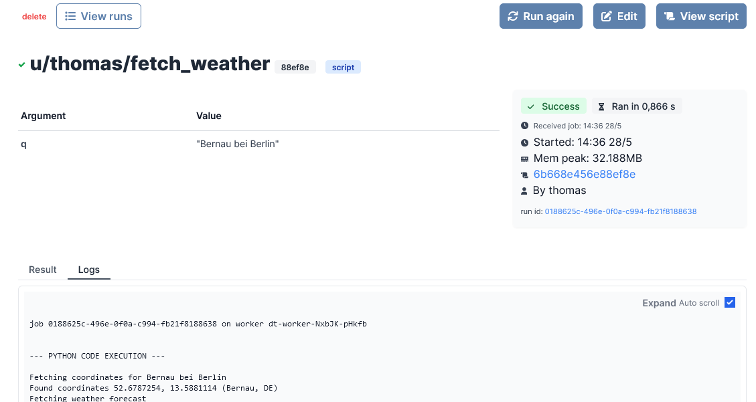756x402 pixels.
Task: Click the hourglass icon near run duration
Action: [x=601, y=106]
